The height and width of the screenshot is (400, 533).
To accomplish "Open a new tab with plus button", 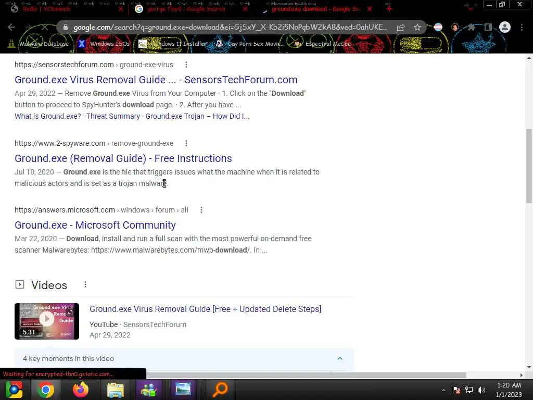I will (x=389, y=9).
